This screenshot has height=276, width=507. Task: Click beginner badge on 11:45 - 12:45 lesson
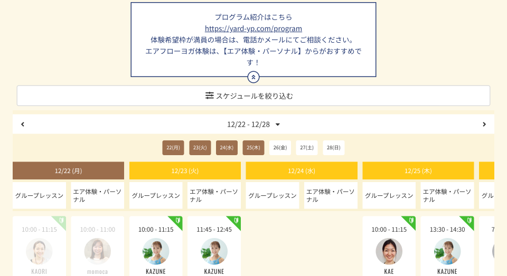pyautogui.click(x=236, y=221)
